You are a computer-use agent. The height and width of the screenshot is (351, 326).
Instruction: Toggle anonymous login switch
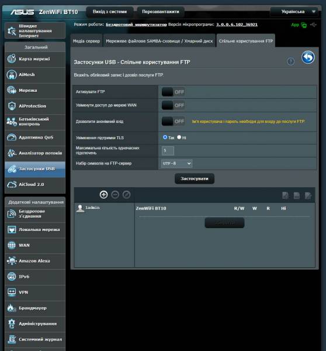tap(174, 121)
